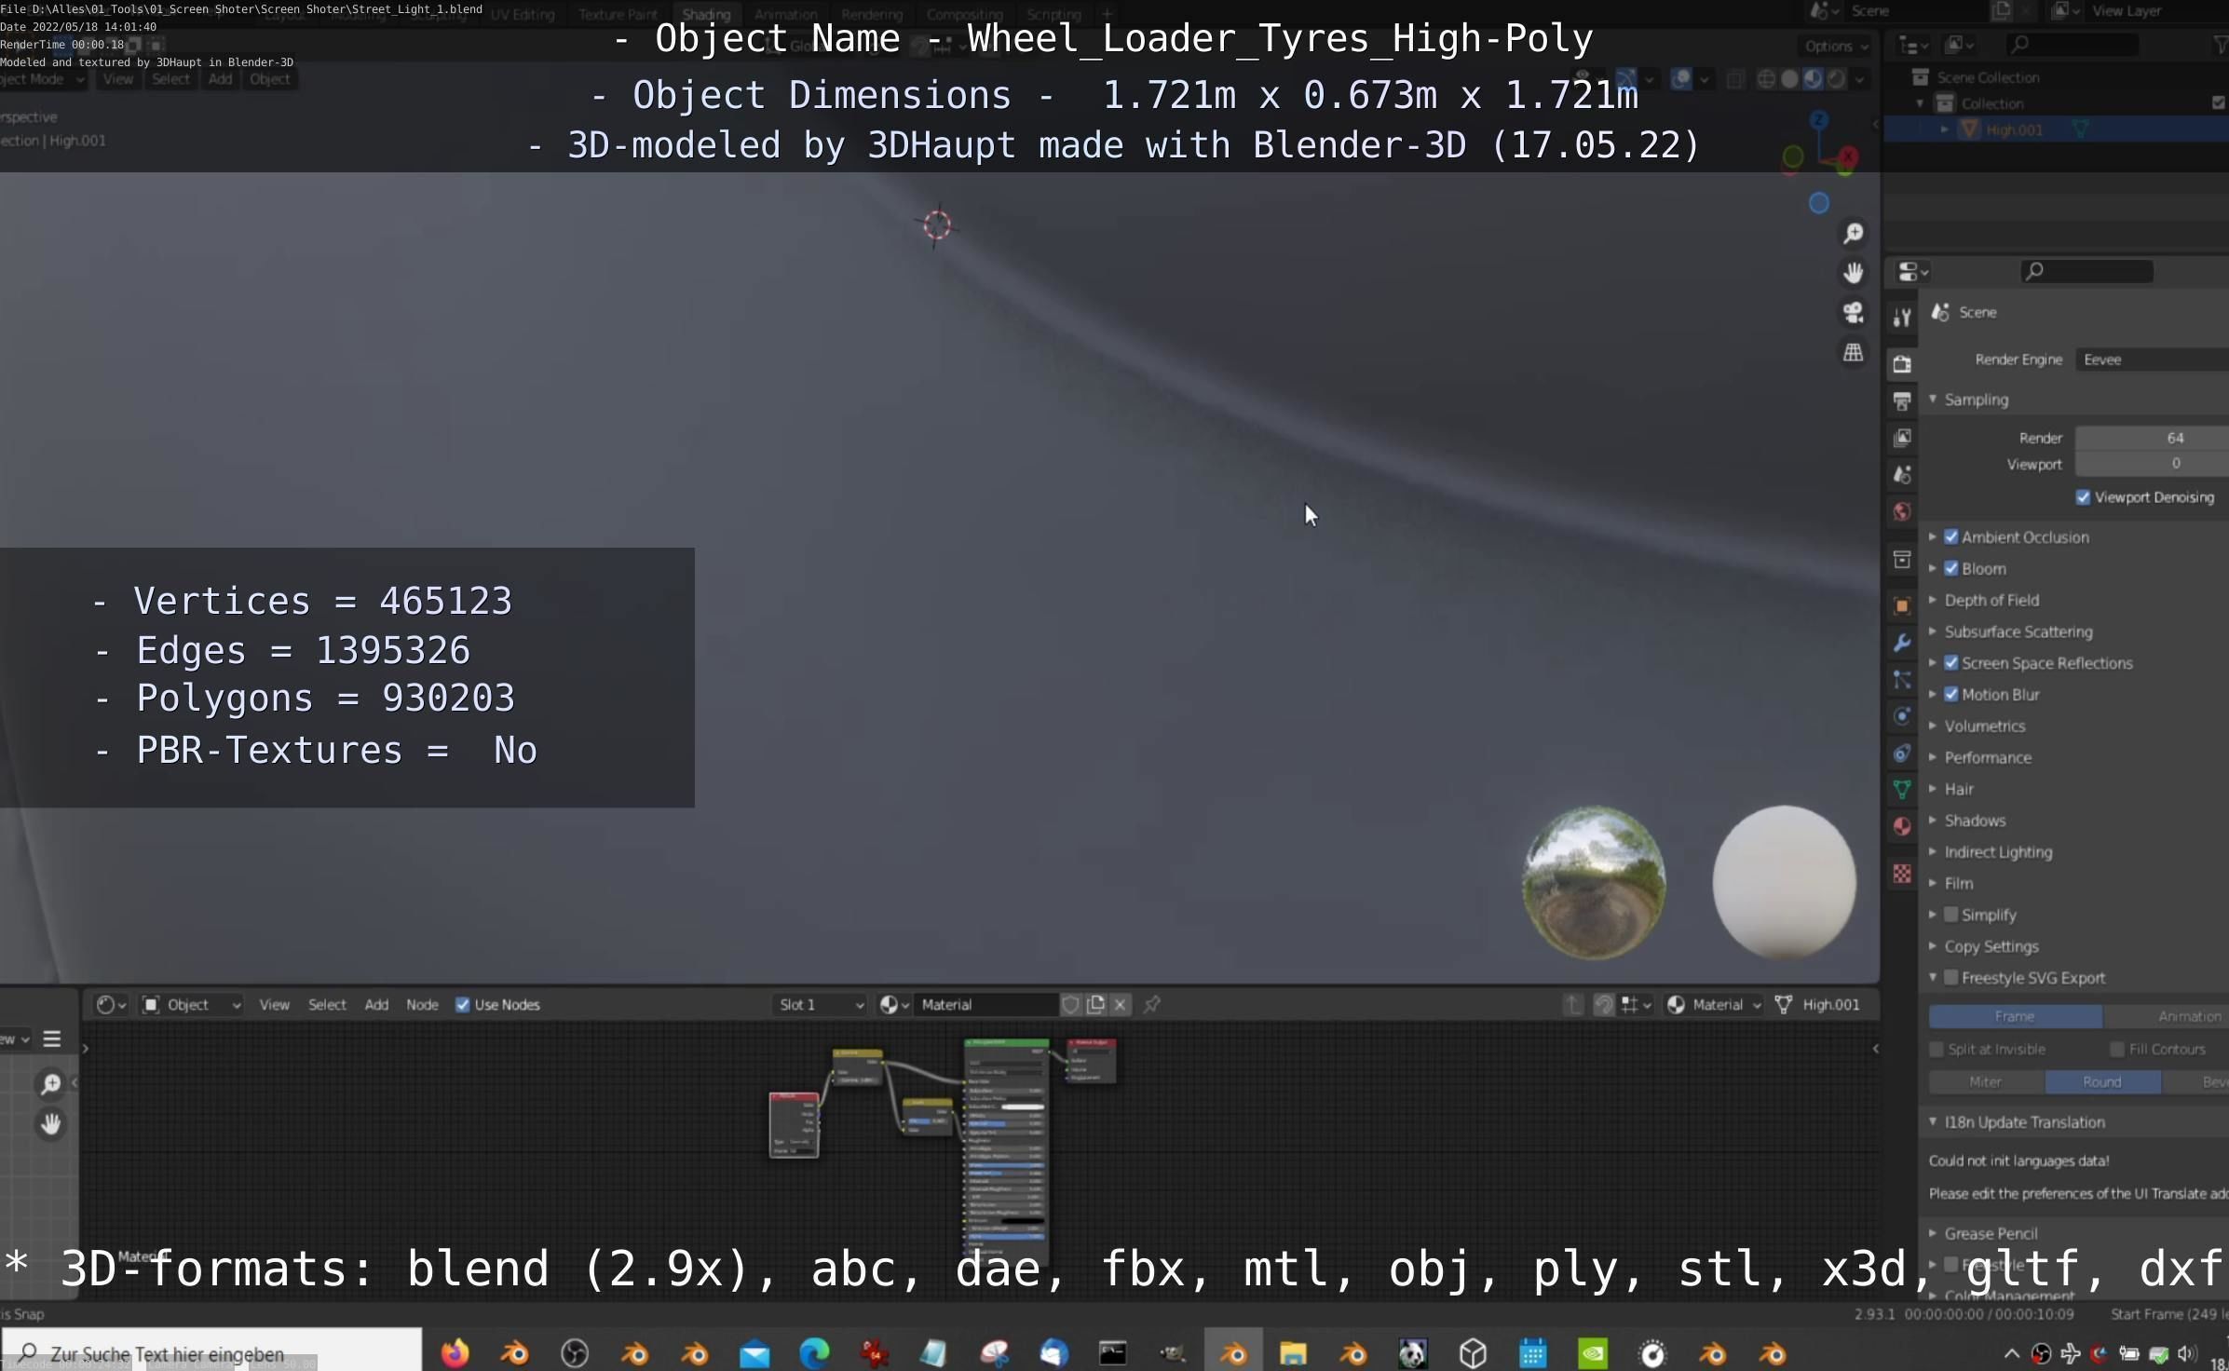Open the node editor Add menu
Screen dimensions: 2229x1371
376,1004
